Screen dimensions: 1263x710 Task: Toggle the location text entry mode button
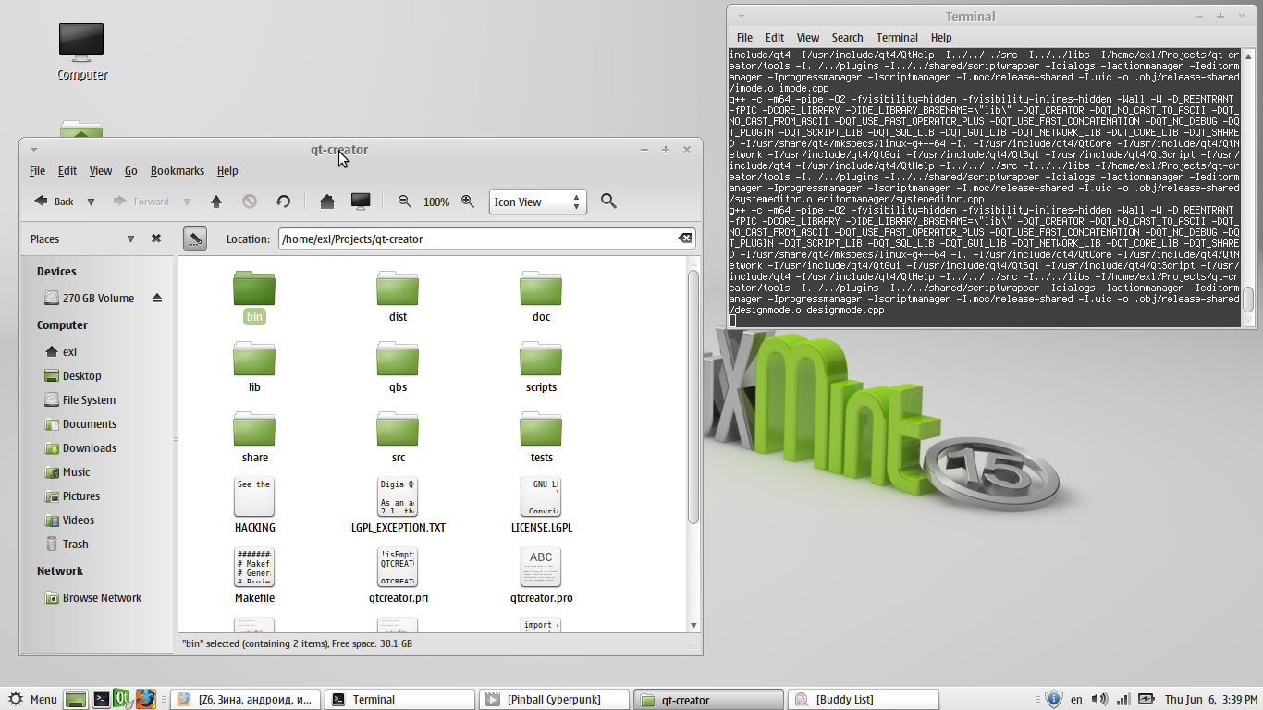click(194, 239)
